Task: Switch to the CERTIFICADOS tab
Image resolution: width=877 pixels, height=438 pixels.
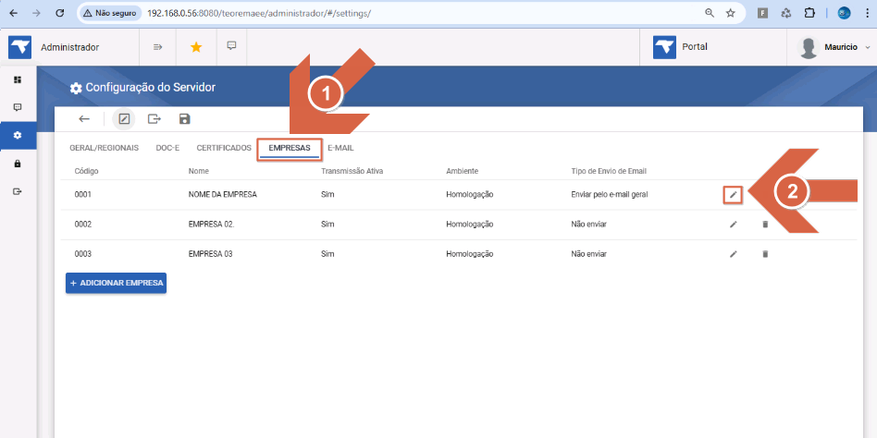Action: [224, 148]
